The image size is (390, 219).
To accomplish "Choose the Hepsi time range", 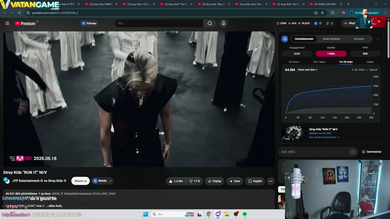I will [370, 62].
